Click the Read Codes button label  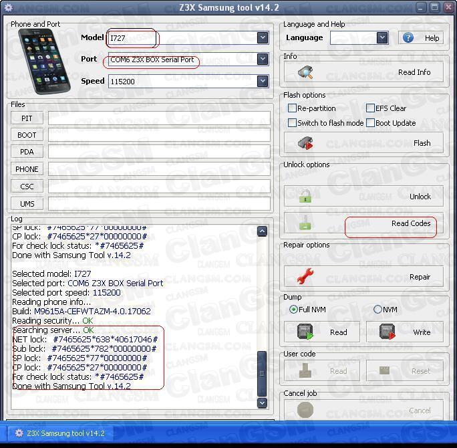pos(411,223)
